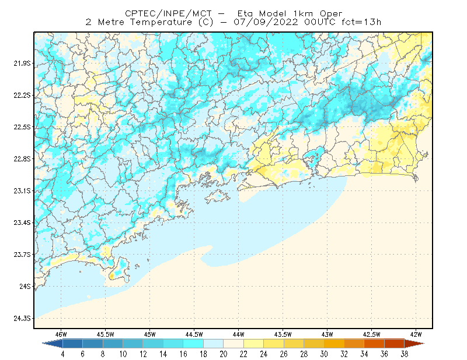
Task: Click the 36-38 dark red legend swatch
Action: tap(394, 344)
